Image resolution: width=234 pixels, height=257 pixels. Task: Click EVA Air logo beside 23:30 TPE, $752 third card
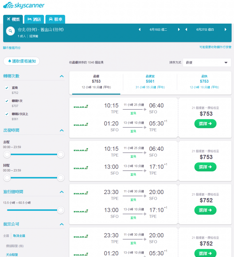tap(81, 193)
